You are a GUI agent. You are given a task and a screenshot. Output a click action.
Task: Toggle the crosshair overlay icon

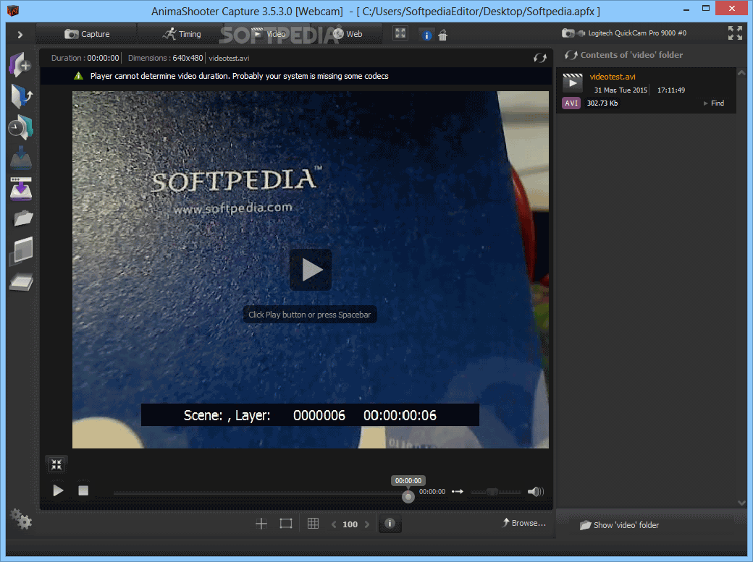[x=261, y=524]
